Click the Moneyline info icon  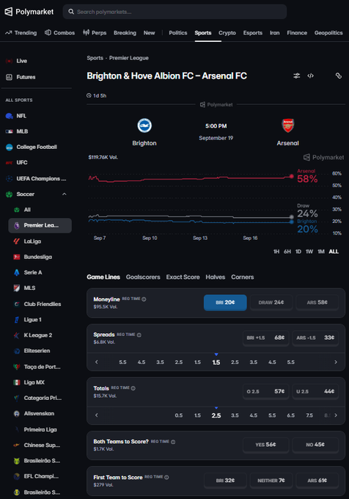(144, 299)
